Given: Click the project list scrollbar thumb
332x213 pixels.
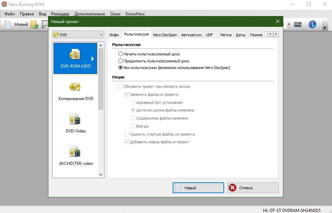Looking at the screenshot, I should pyautogui.click(x=101, y=79).
